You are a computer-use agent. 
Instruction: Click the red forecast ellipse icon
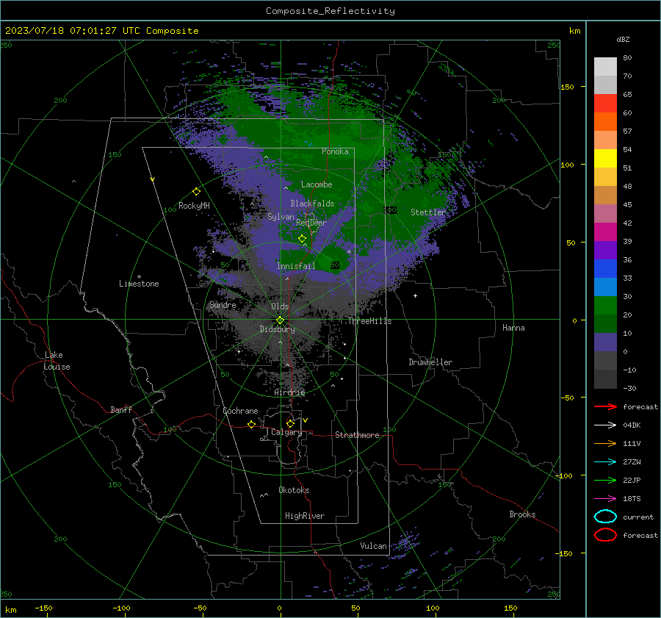pos(605,535)
